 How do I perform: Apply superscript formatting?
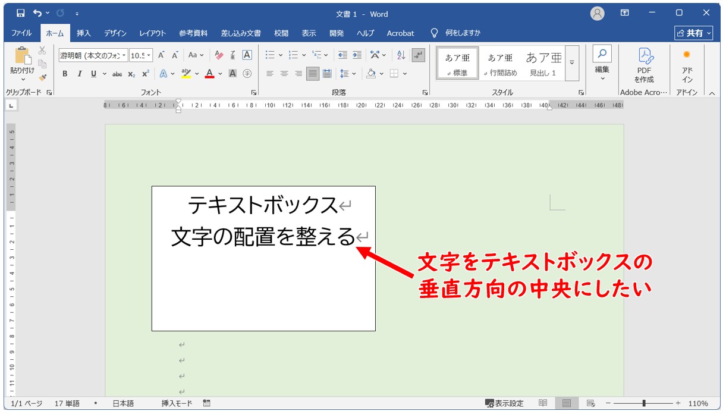click(x=146, y=74)
